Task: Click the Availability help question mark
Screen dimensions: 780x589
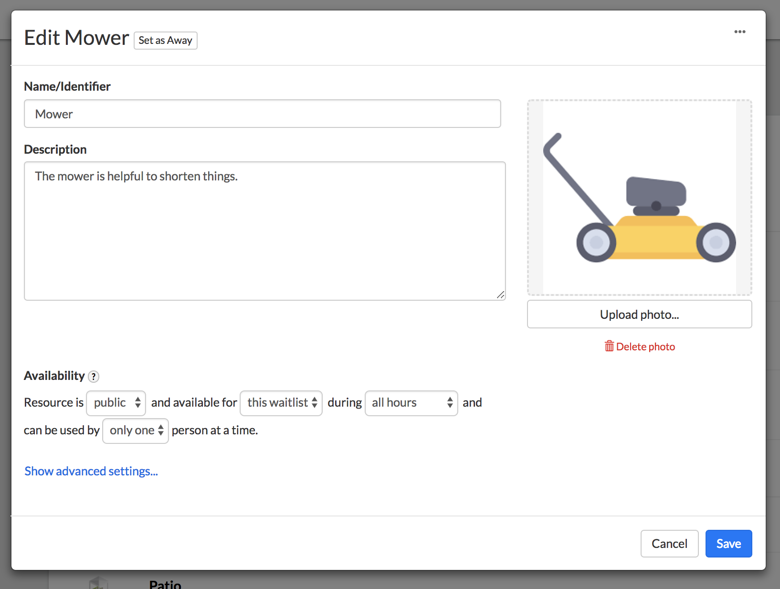Action: click(x=94, y=377)
